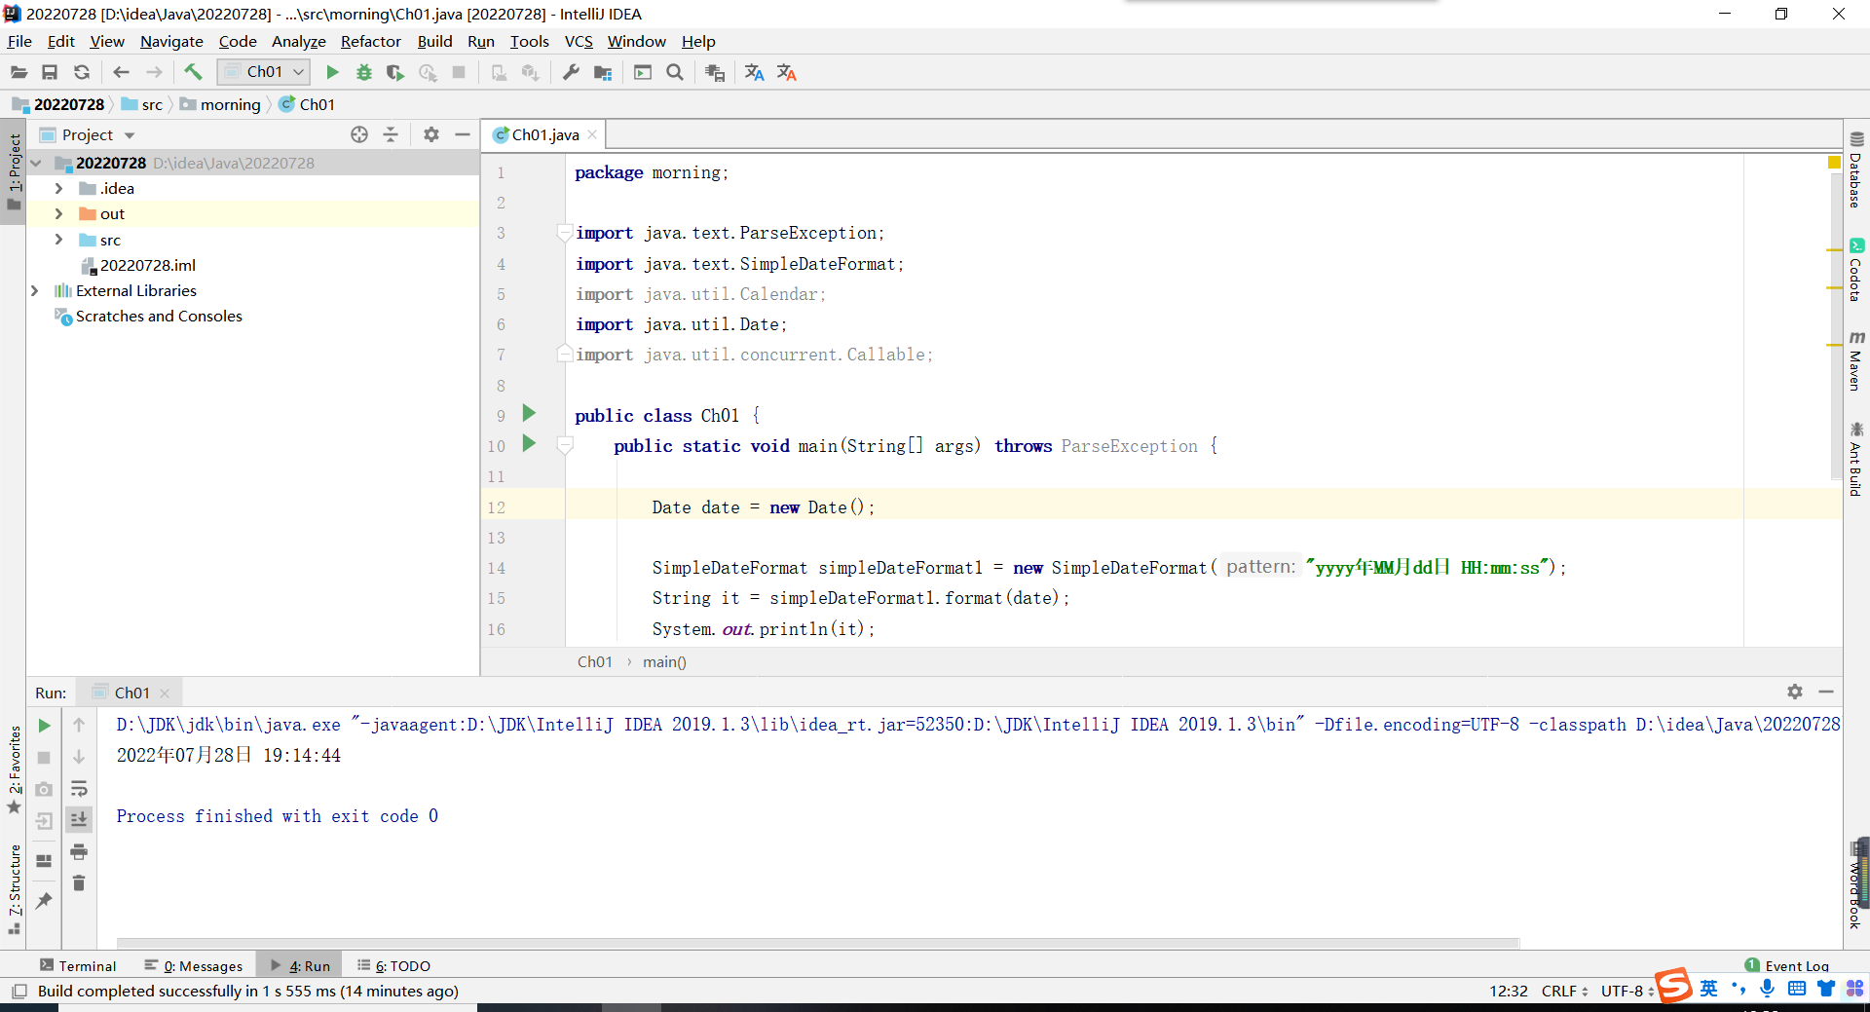Open the Ch01 run configuration dropdown
Screen dimensions: 1870x1012
coord(264,72)
